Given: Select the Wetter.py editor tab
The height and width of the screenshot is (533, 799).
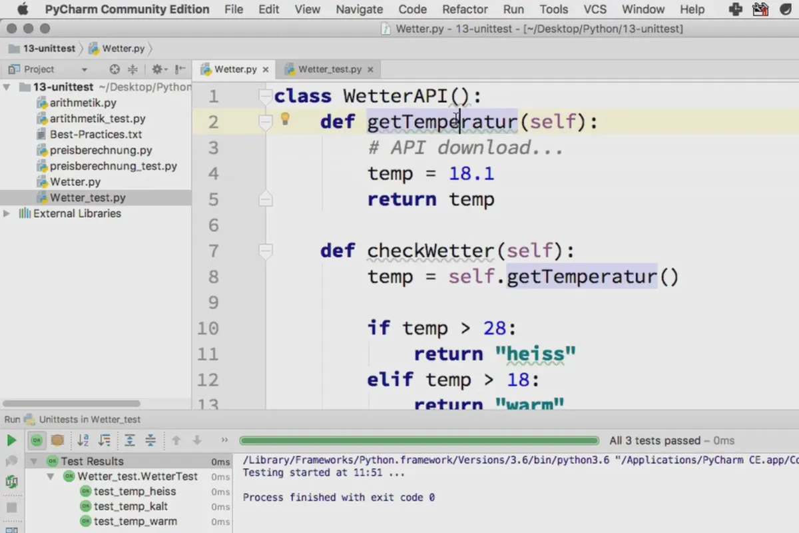Looking at the screenshot, I should (x=234, y=69).
